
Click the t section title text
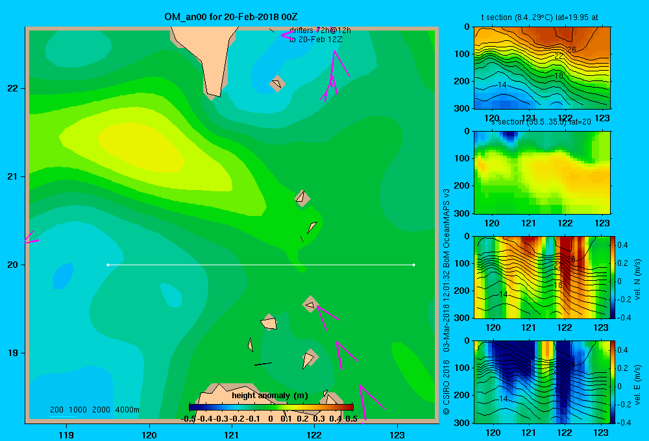tap(539, 18)
